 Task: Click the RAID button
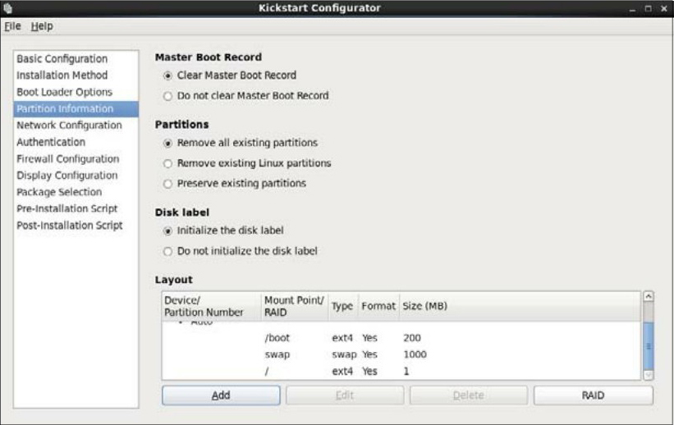(x=593, y=395)
